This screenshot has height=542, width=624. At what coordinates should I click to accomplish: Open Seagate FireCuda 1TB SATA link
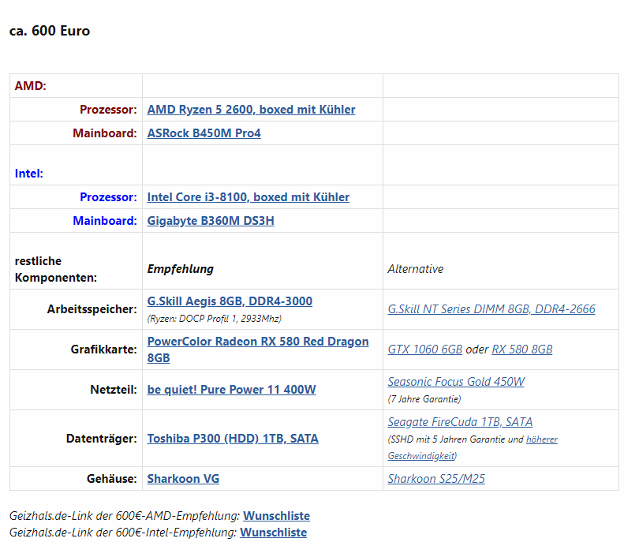(460, 422)
